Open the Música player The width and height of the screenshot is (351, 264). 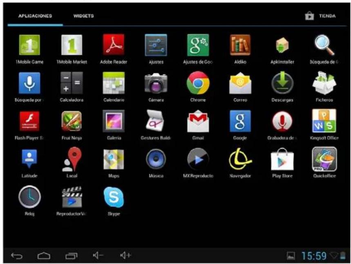pos(156,159)
